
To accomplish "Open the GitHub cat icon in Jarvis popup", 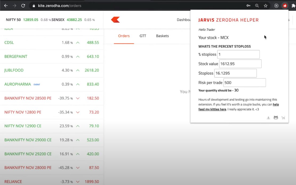I will point(276,118).
